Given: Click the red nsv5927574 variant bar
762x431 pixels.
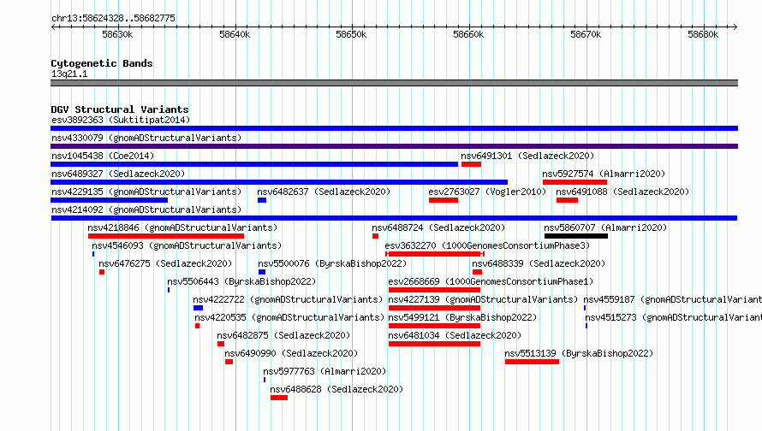Looking at the screenshot, I should [x=574, y=182].
